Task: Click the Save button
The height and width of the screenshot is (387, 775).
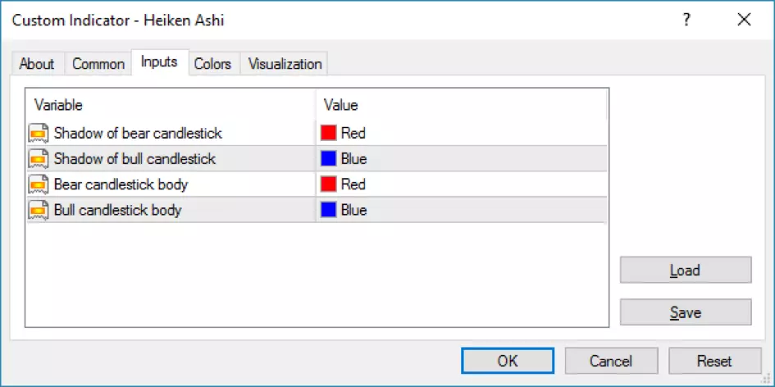Action: 686,312
